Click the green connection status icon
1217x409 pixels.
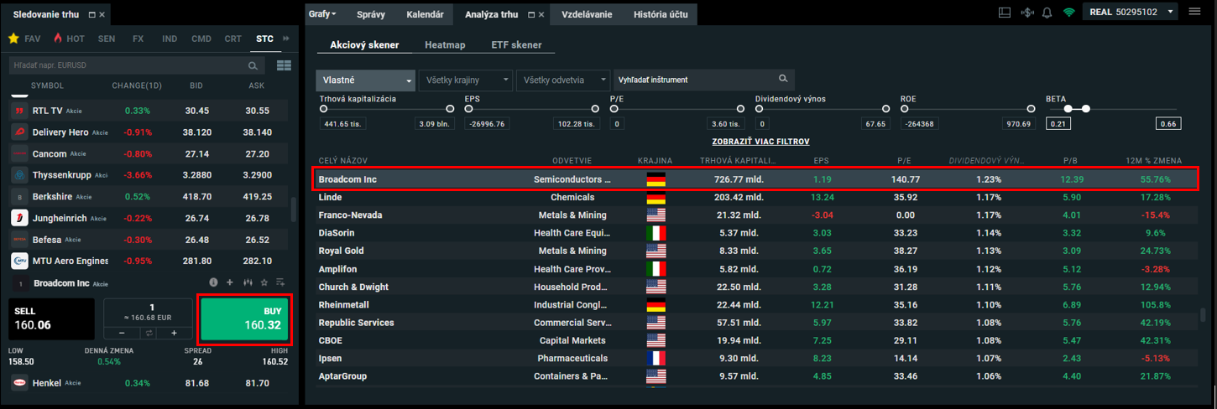(x=1068, y=13)
